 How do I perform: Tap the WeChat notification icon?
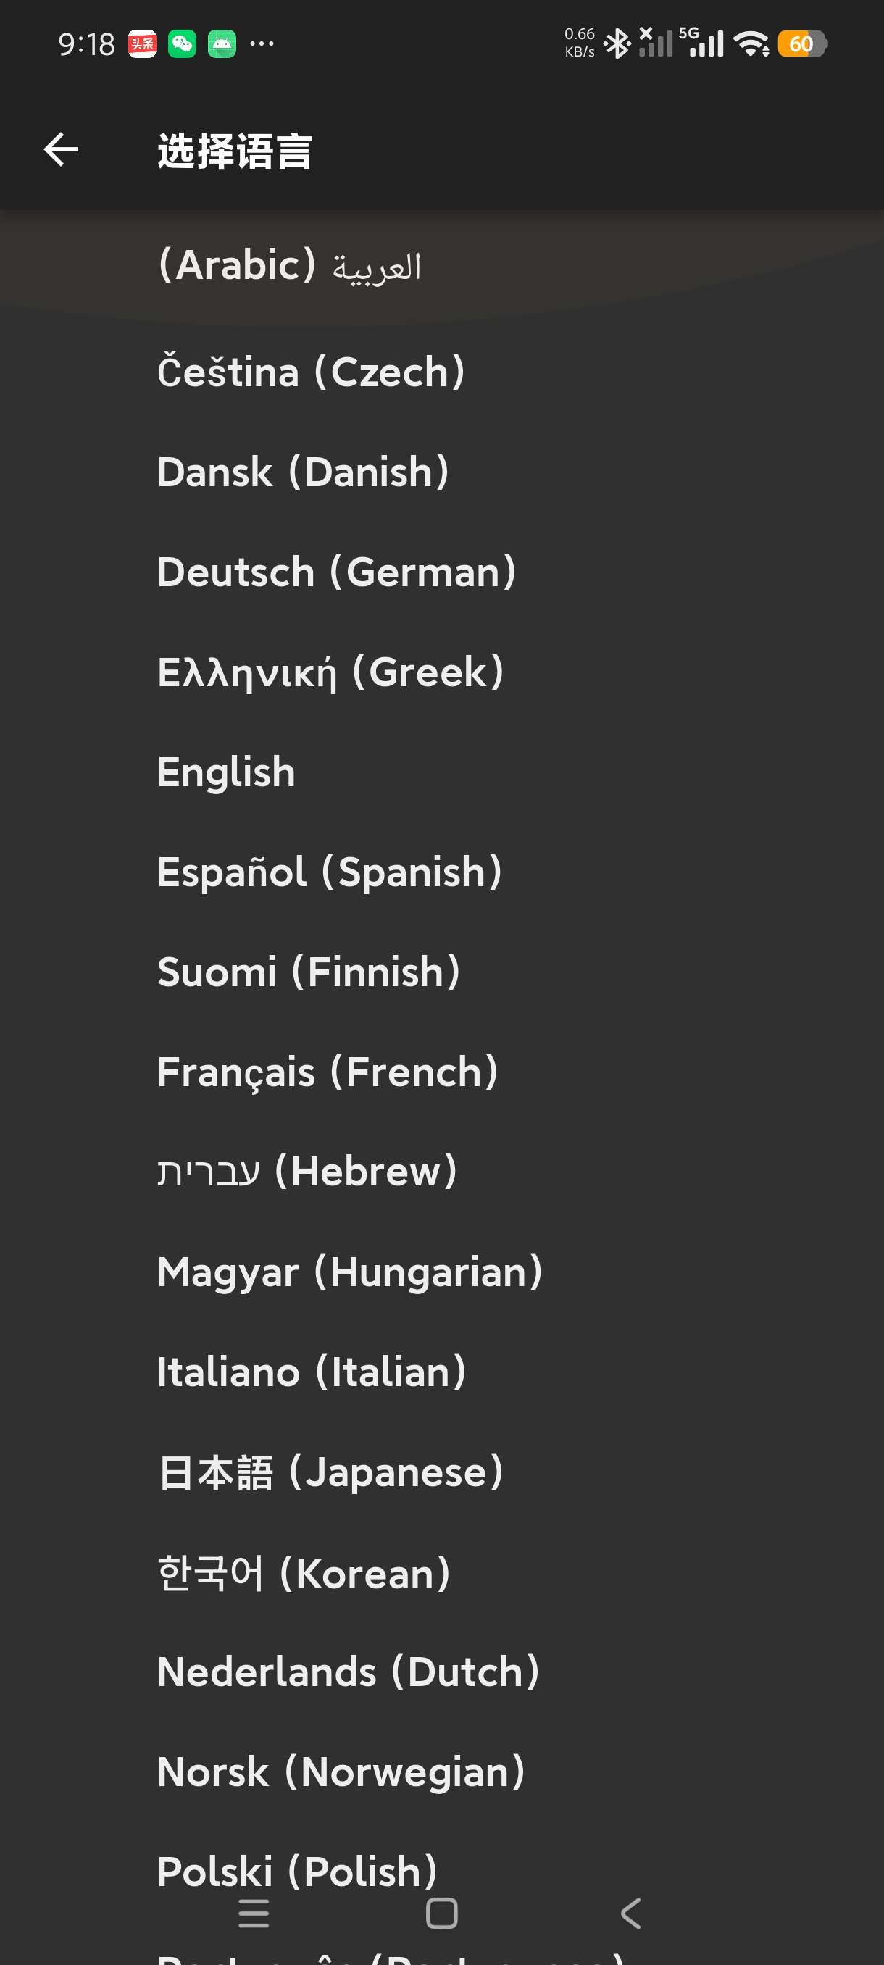point(182,43)
